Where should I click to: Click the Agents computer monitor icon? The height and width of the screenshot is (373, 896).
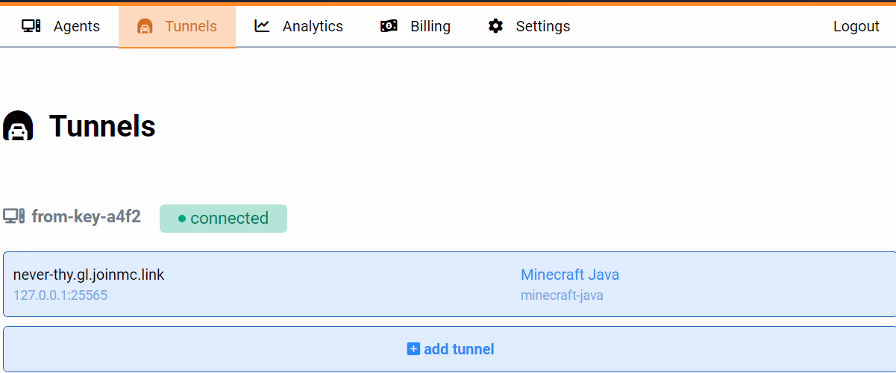tap(31, 26)
